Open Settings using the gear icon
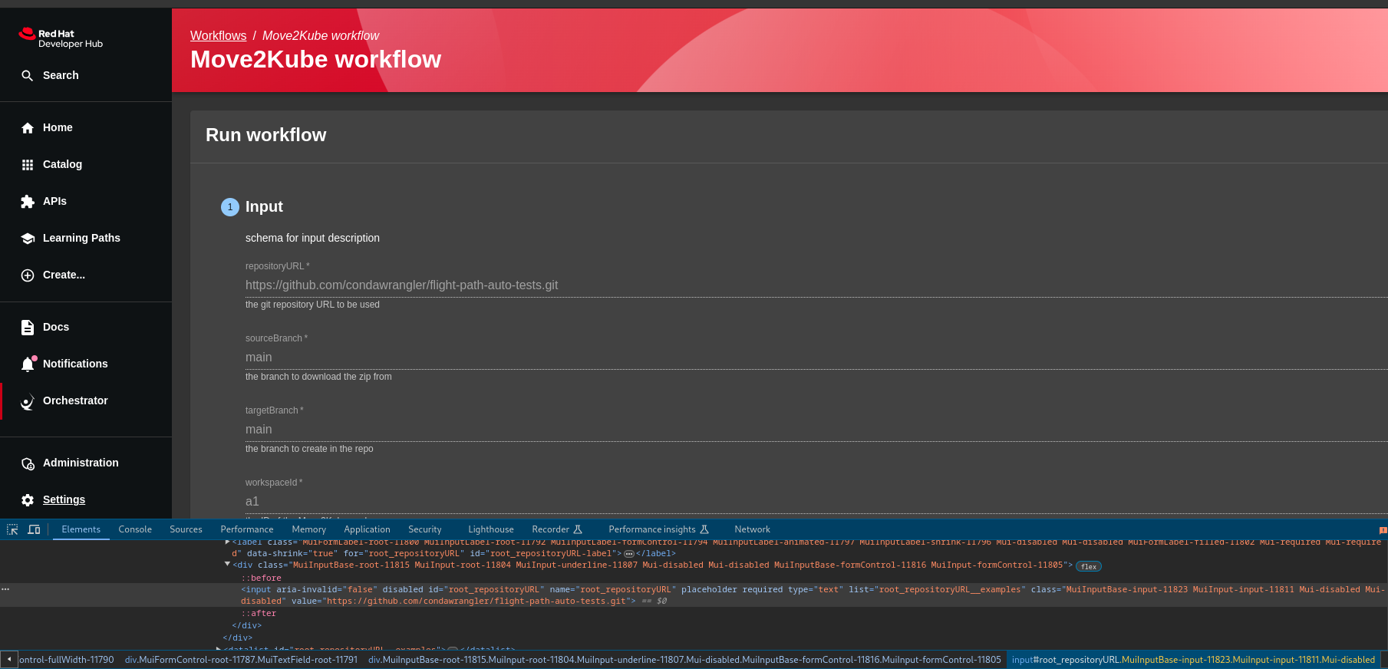 [28, 500]
